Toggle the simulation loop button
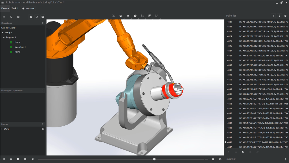Image resolution: width=289 pixels, height=163 pixels. pyautogui.click(x=220, y=159)
